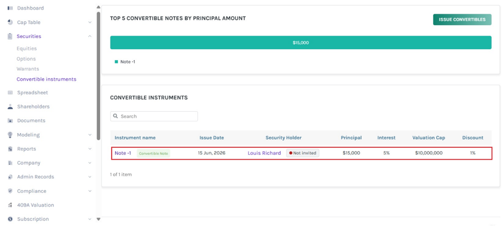Open Louis Richard holder link
504x228 pixels.
coord(264,153)
